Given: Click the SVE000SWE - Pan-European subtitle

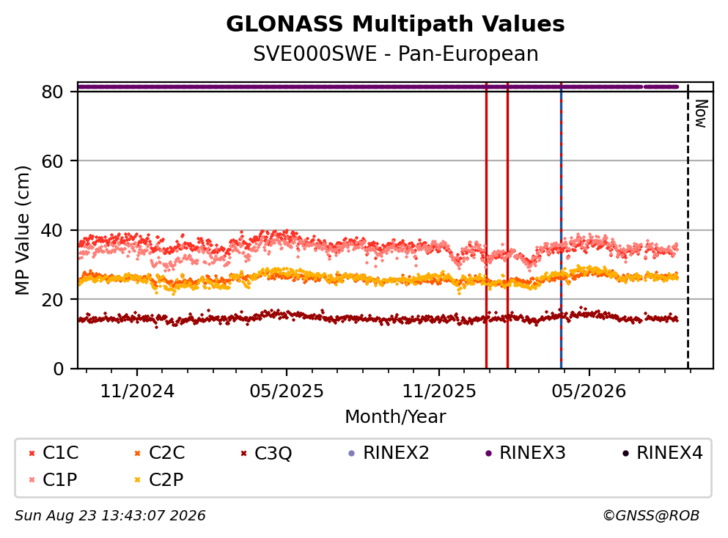Looking at the screenshot, I should point(396,54).
